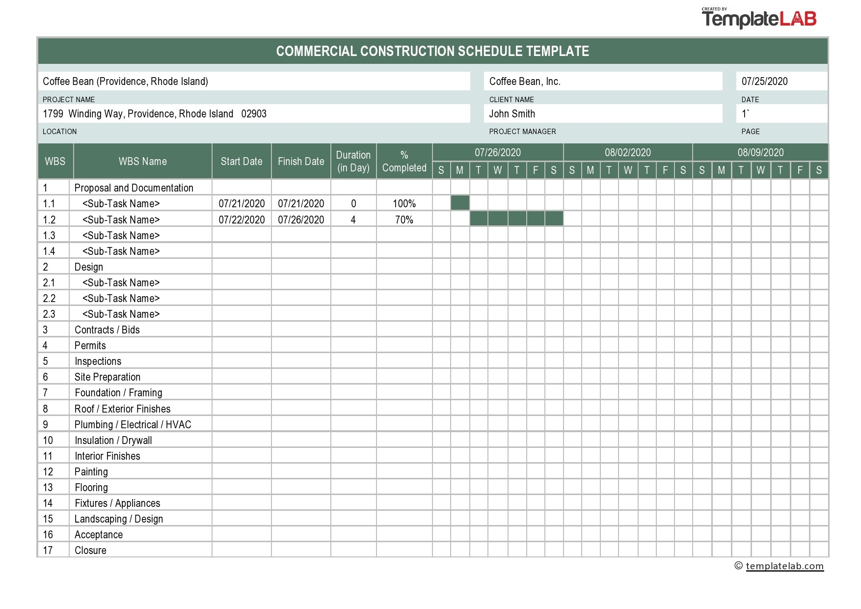This screenshot has width=861, height=609.
Task: Select the DATE field showing 07/25/2020
Action: click(x=781, y=82)
